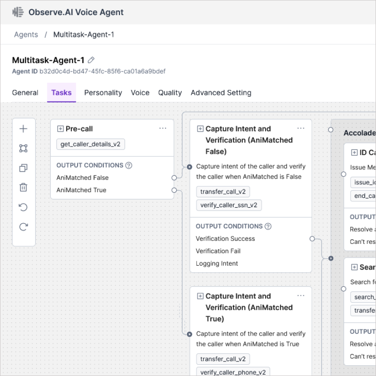Open the menu on the AniMatched True node
This screenshot has height=376, width=376.
coord(301,296)
